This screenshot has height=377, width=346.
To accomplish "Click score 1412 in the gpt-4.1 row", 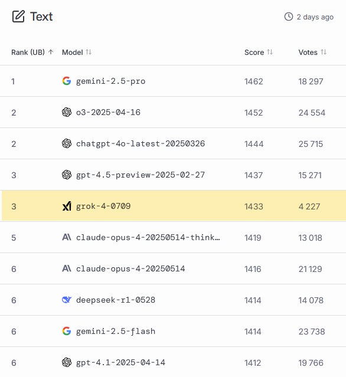I will point(253,363).
